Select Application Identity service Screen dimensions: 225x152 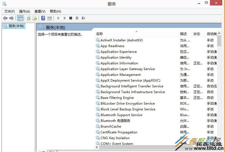(116, 57)
